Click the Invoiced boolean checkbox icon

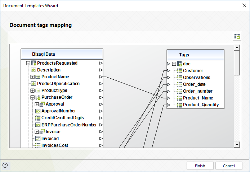37,139
